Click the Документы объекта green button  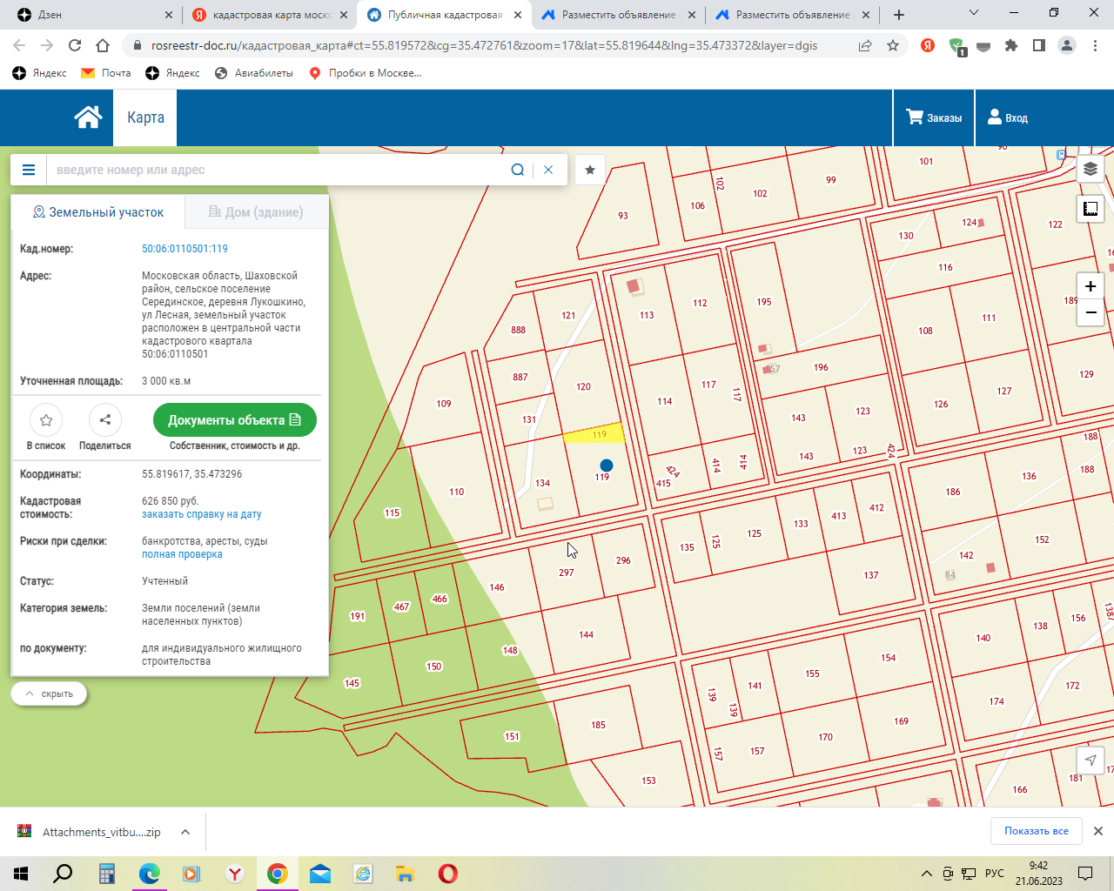point(234,420)
